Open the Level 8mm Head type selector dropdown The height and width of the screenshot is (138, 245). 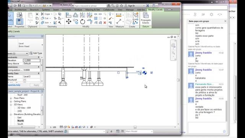point(42,45)
